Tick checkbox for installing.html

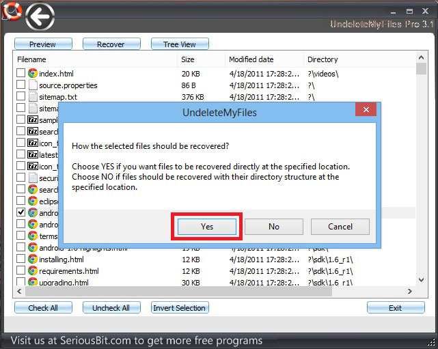[20, 259]
